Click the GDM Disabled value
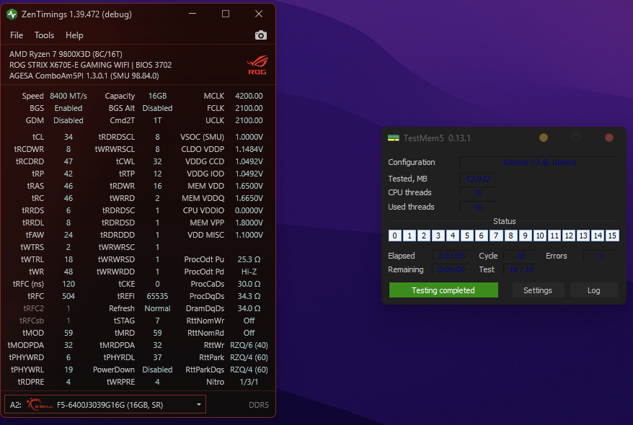 click(x=68, y=120)
